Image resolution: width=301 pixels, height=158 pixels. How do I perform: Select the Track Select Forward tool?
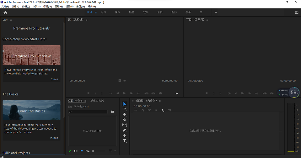[x=124, y=109]
